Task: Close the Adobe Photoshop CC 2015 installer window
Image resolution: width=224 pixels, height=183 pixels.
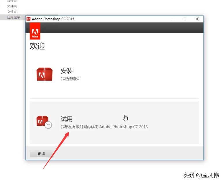Action: click(197, 19)
